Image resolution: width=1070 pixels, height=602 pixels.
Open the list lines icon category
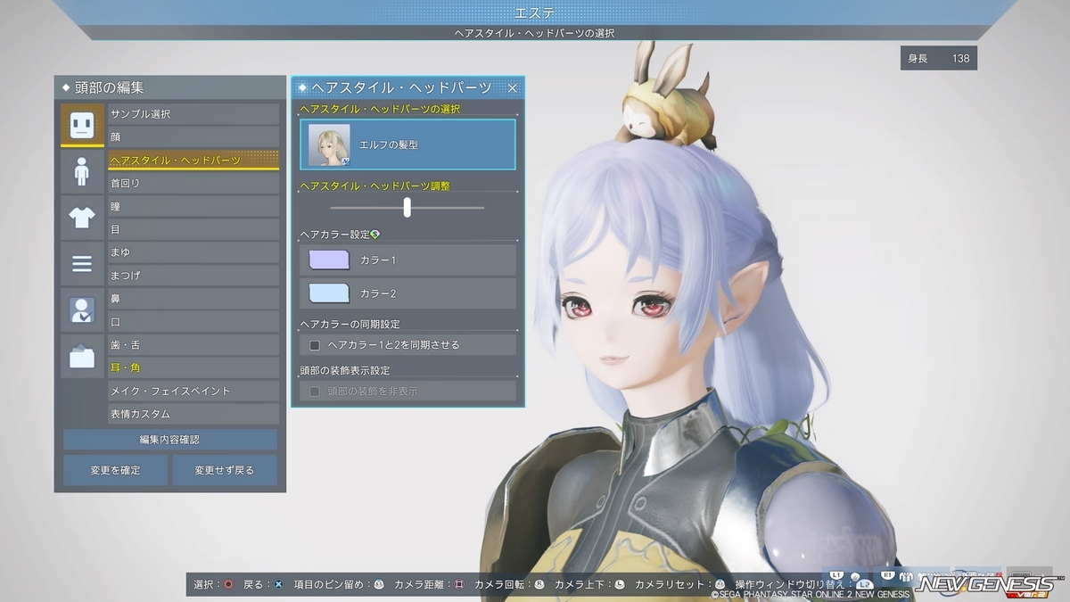pos(82,264)
